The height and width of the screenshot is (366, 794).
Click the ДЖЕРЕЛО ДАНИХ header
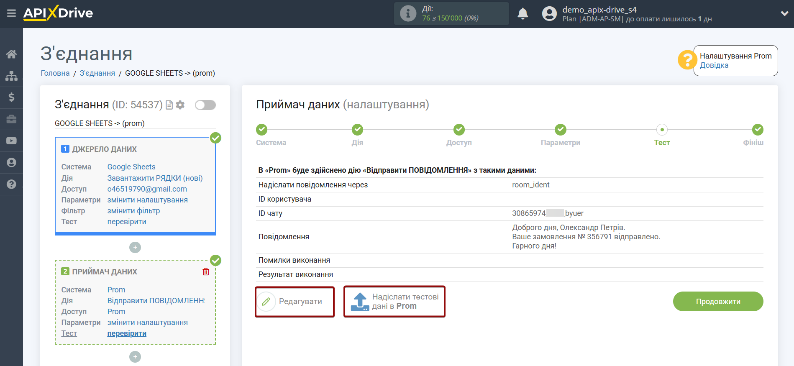[104, 149]
